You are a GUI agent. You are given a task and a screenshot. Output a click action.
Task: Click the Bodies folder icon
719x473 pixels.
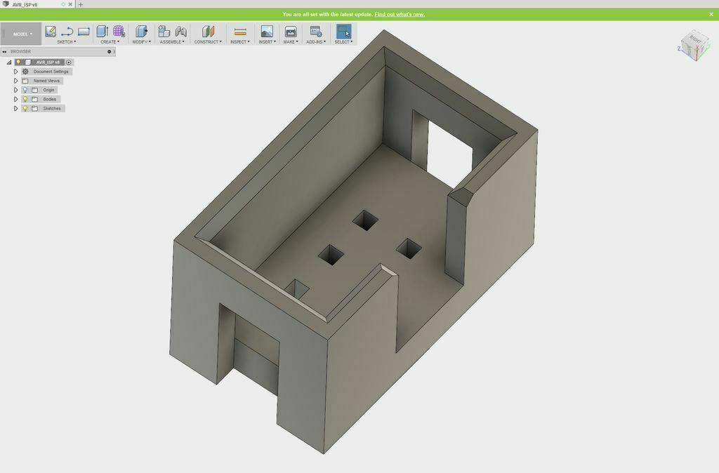35,99
